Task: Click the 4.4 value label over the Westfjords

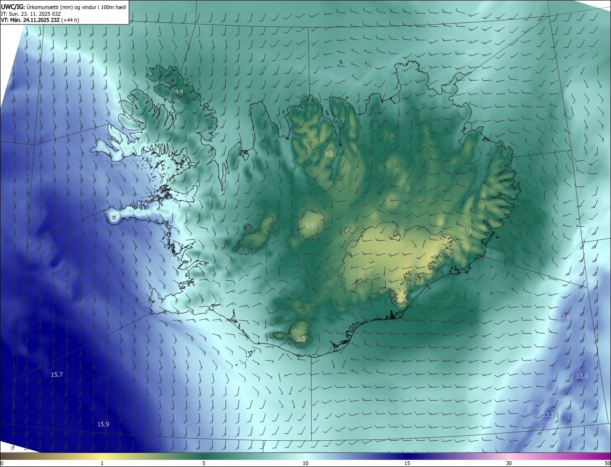Action: click(x=179, y=91)
